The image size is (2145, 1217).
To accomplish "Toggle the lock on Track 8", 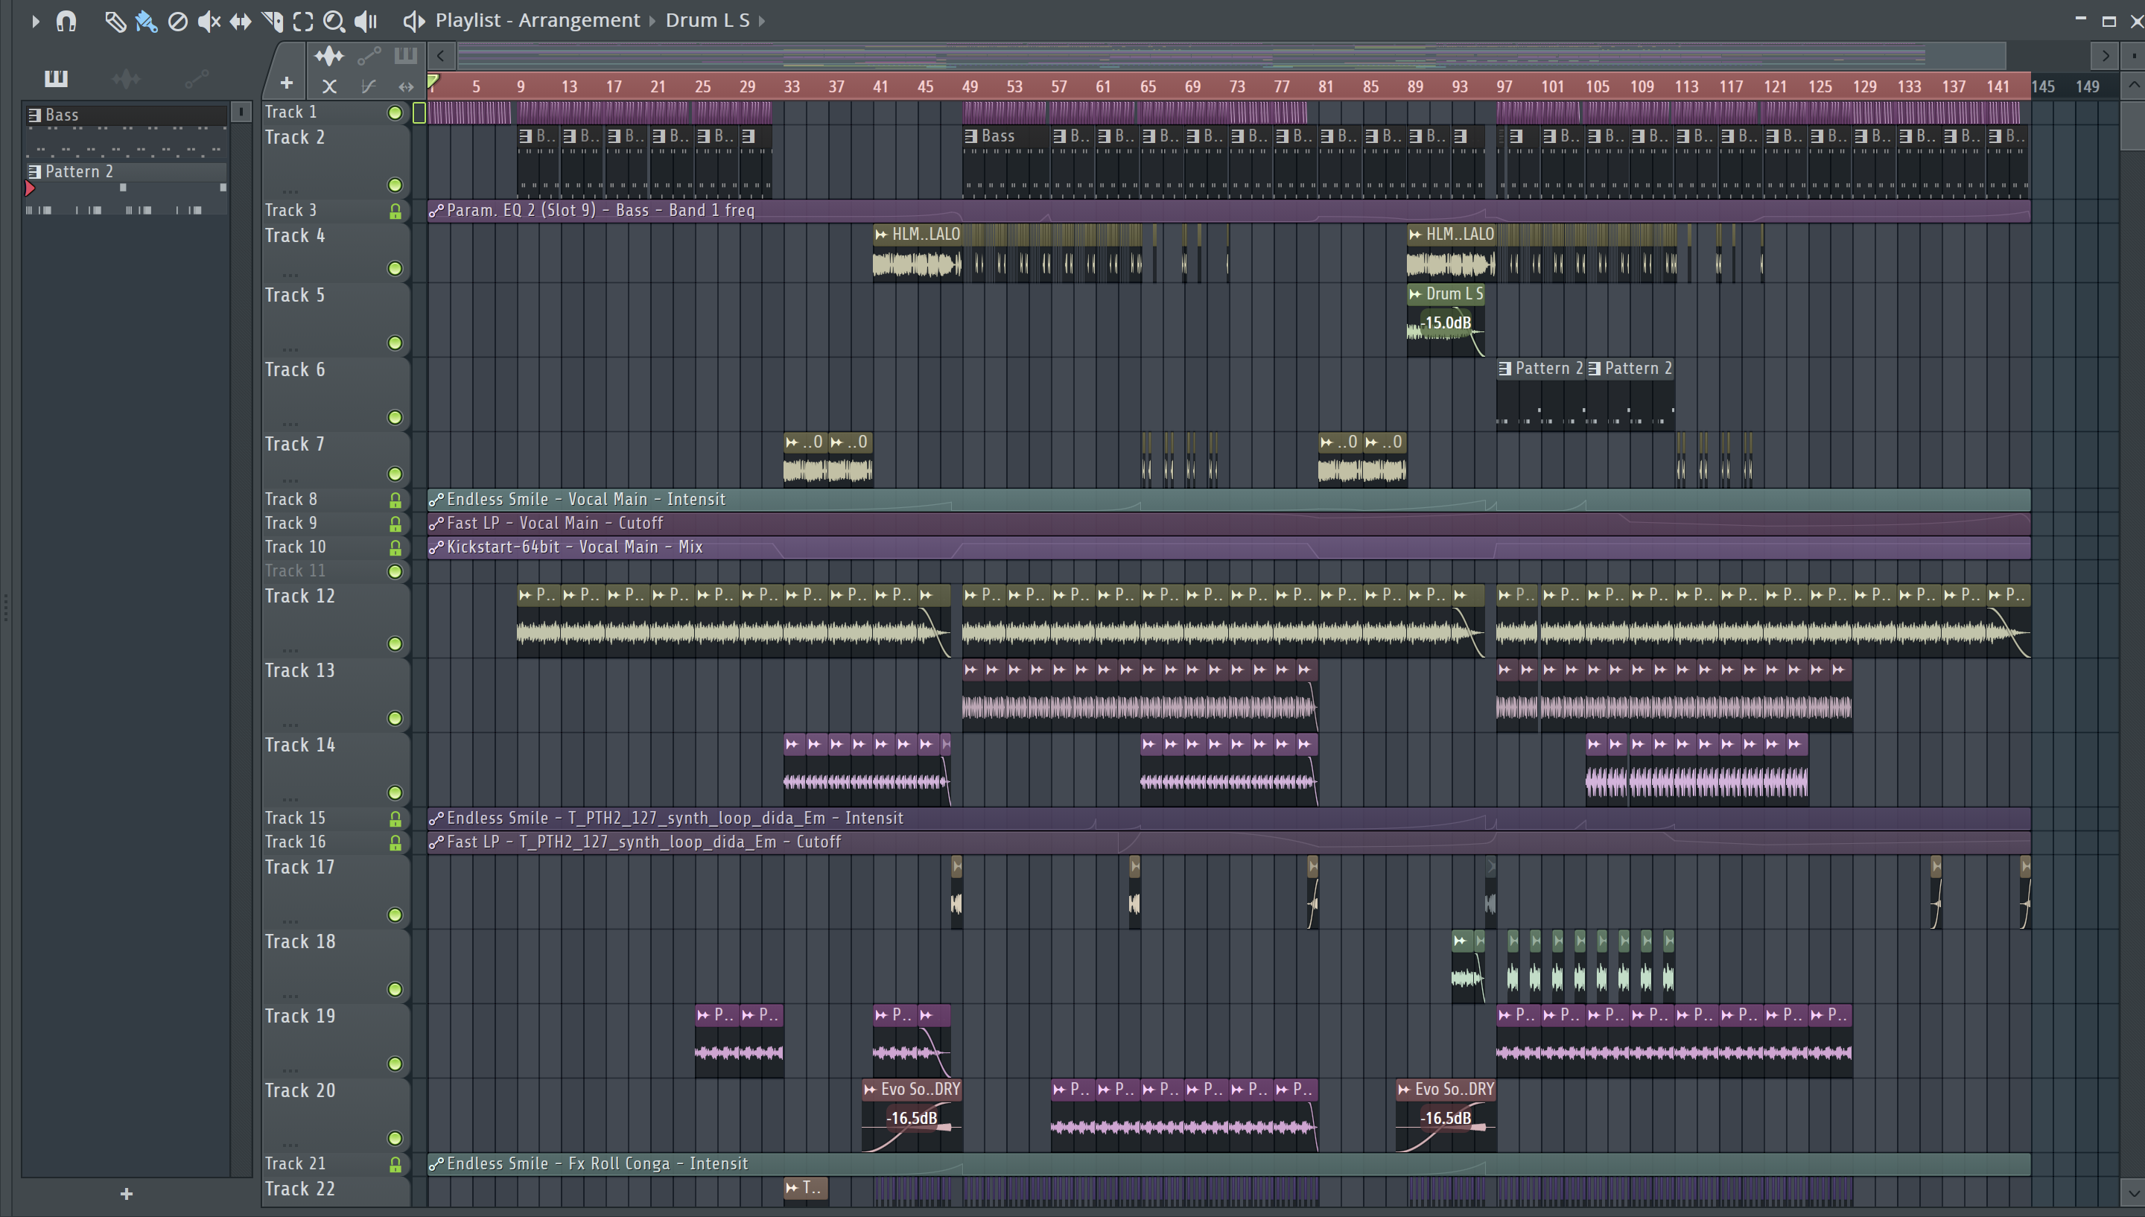I will [x=395, y=500].
